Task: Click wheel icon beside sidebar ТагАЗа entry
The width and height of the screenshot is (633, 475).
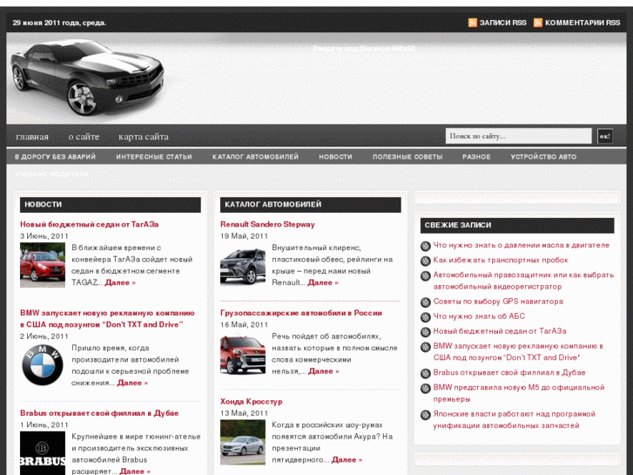Action: pyautogui.click(x=426, y=332)
